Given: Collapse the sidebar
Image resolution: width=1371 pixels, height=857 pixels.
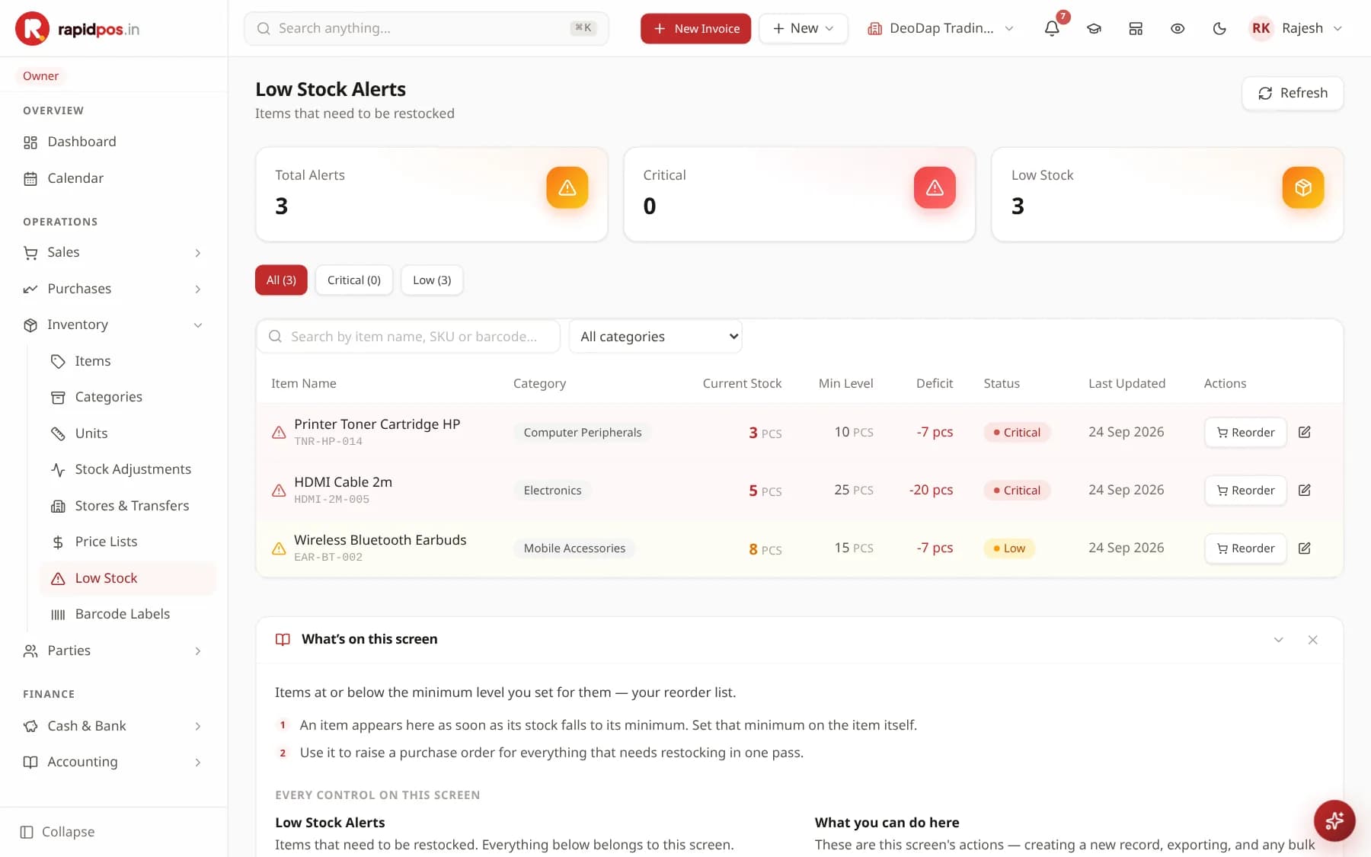Looking at the screenshot, I should coord(58,832).
